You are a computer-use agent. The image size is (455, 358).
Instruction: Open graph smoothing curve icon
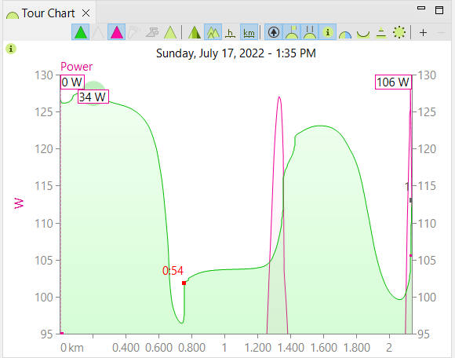[363, 35]
